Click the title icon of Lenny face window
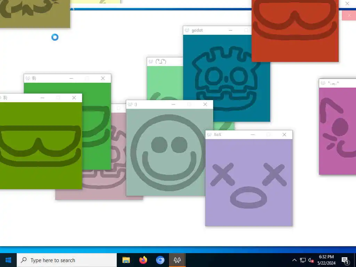Viewport: 356px width, 267px height. click(151, 62)
